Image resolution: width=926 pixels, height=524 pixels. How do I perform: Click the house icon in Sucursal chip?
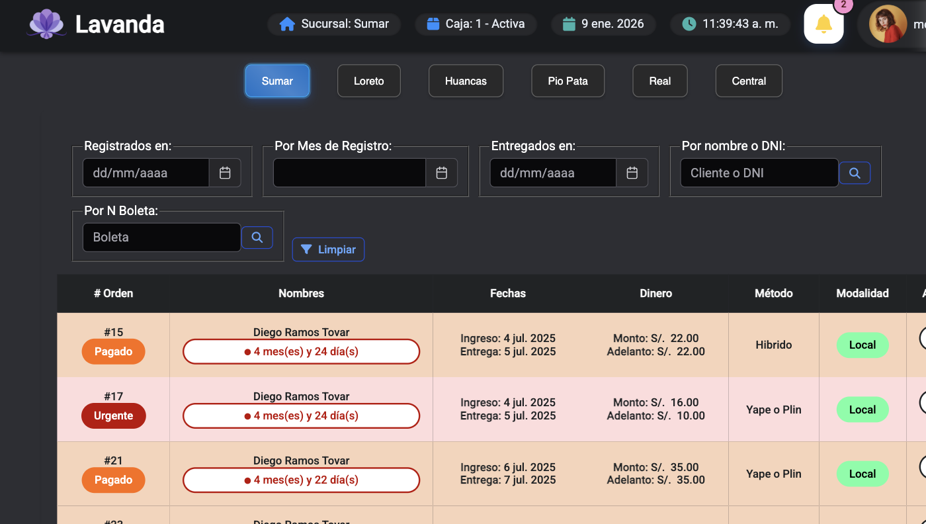pos(287,24)
